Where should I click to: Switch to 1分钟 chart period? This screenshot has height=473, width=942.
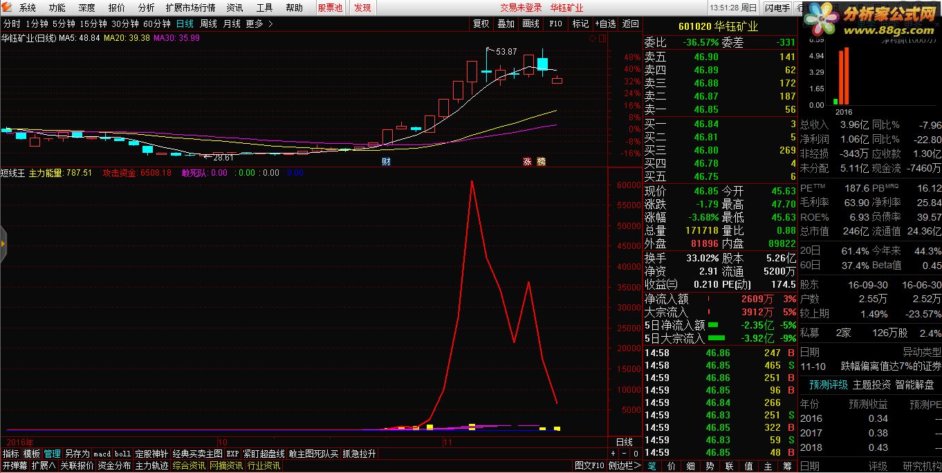[x=37, y=24]
